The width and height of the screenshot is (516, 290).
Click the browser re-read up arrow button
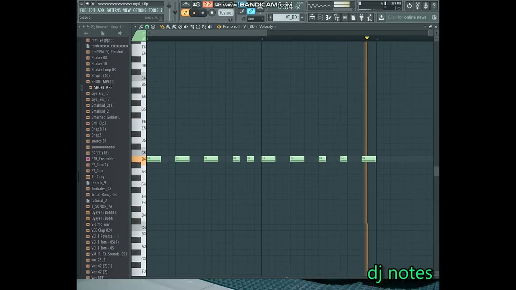tap(84, 27)
